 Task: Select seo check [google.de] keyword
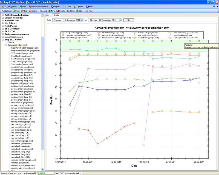21,127
